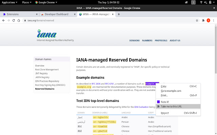Click the page's vertical scrollbar thumb

[x=216, y=50]
